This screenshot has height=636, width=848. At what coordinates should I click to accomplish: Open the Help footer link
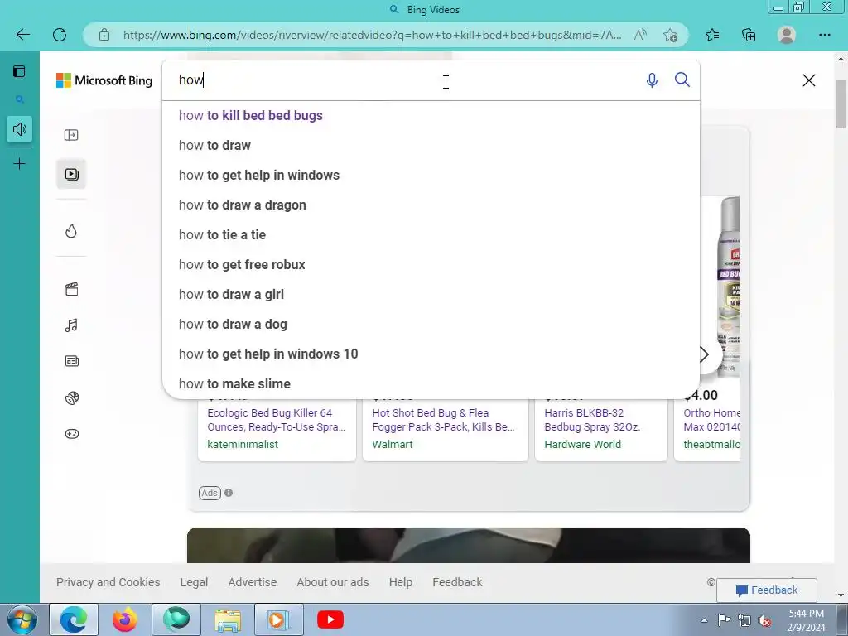[400, 582]
